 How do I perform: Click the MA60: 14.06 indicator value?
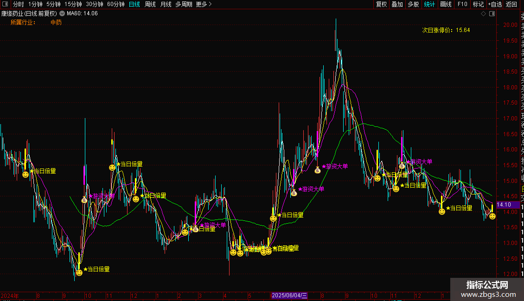click(x=82, y=14)
